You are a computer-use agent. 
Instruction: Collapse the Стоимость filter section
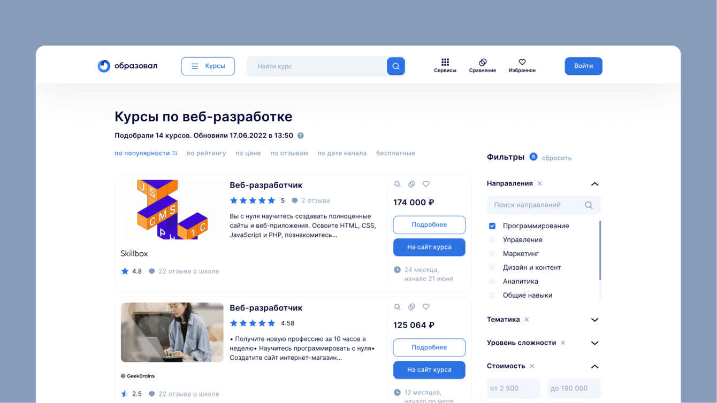[594, 367]
